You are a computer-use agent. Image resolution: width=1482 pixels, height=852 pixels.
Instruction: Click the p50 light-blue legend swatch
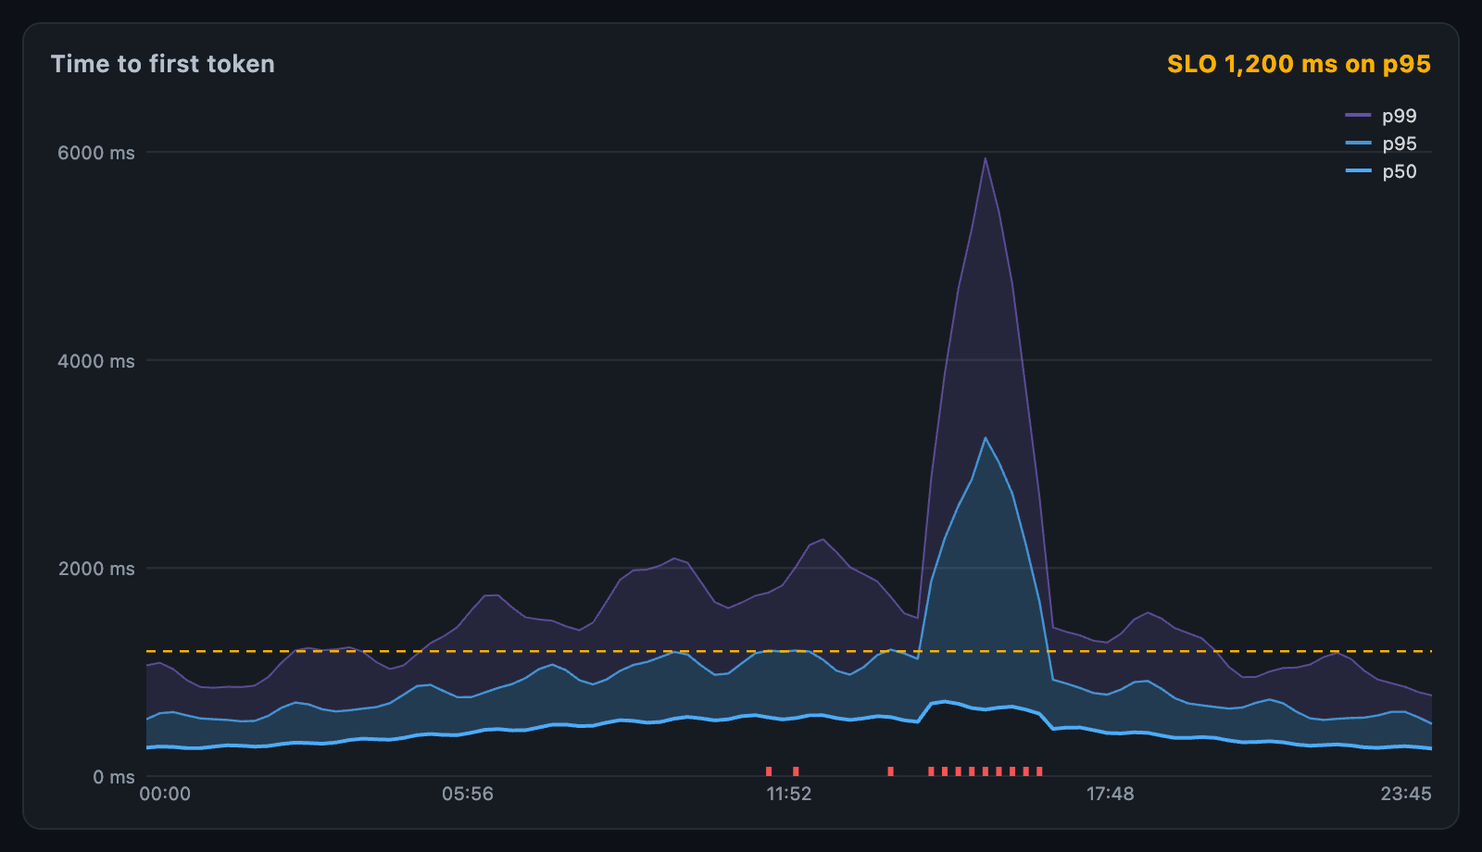[x=1358, y=171]
